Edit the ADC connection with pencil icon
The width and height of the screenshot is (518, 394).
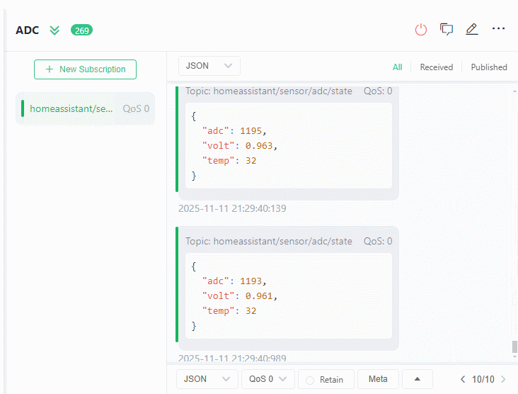click(x=472, y=29)
